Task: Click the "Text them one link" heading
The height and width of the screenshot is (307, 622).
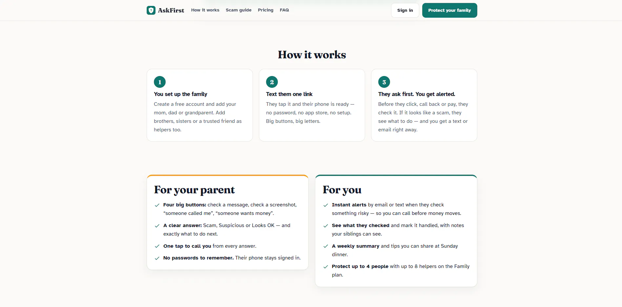Action: coord(289,94)
